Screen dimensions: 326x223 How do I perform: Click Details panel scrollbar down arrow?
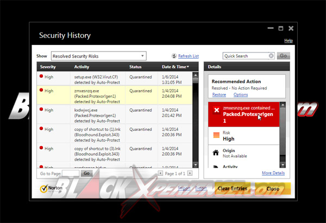point(283,165)
